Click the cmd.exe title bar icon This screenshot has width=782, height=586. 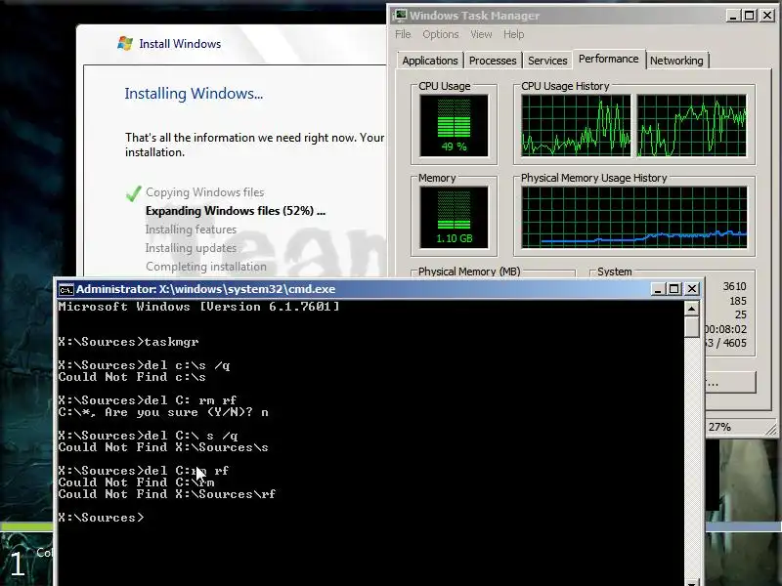[65, 289]
